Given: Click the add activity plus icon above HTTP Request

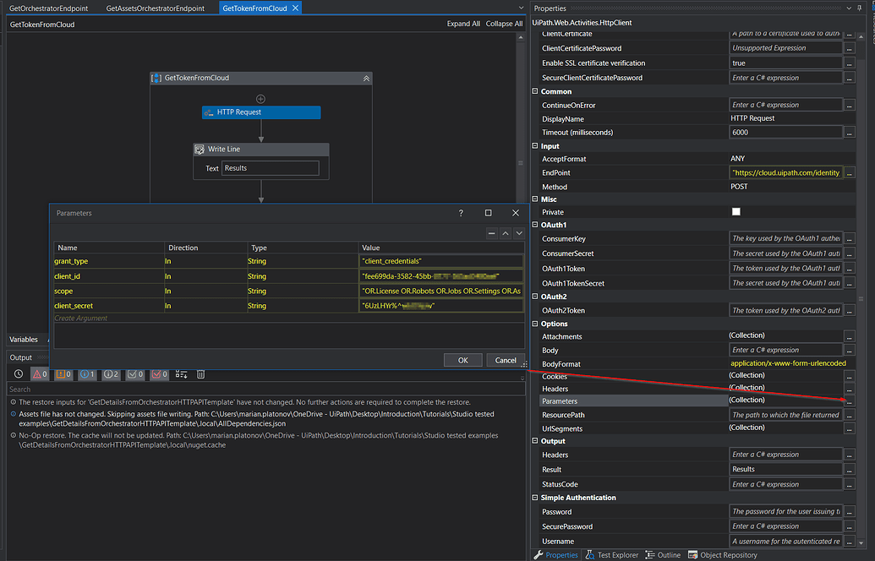Looking at the screenshot, I should pos(260,99).
